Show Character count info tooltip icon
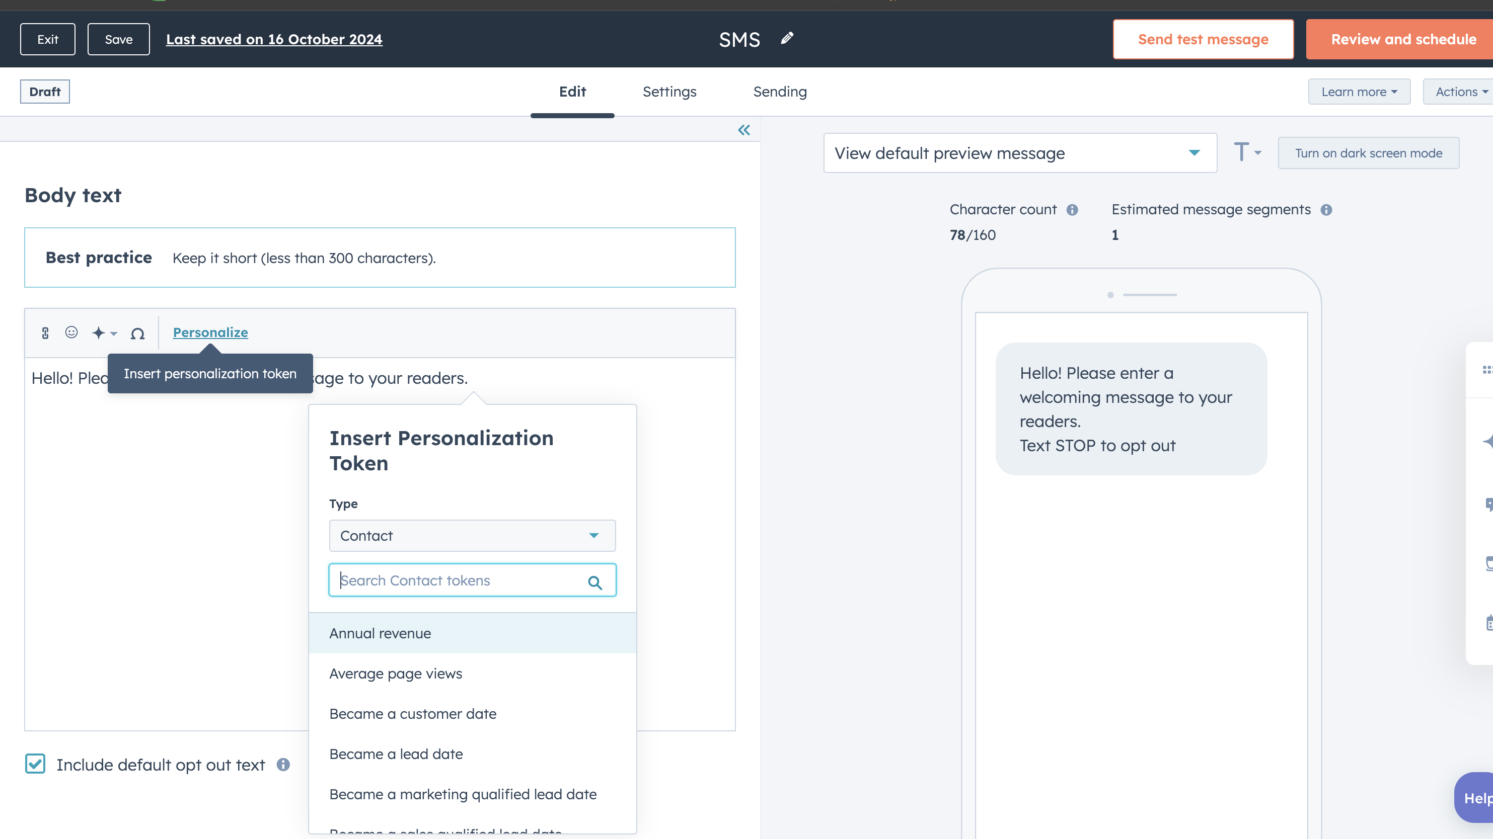The image size is (1493, 839). point(1072,210)
